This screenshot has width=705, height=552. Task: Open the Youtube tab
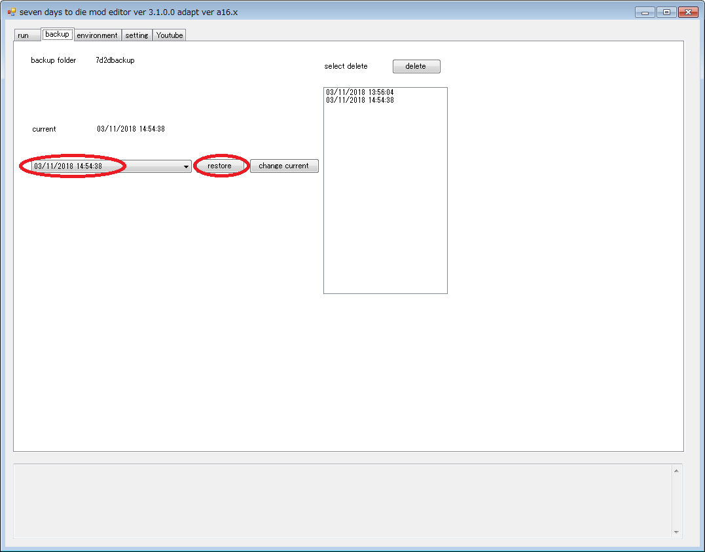click(170, 35)
